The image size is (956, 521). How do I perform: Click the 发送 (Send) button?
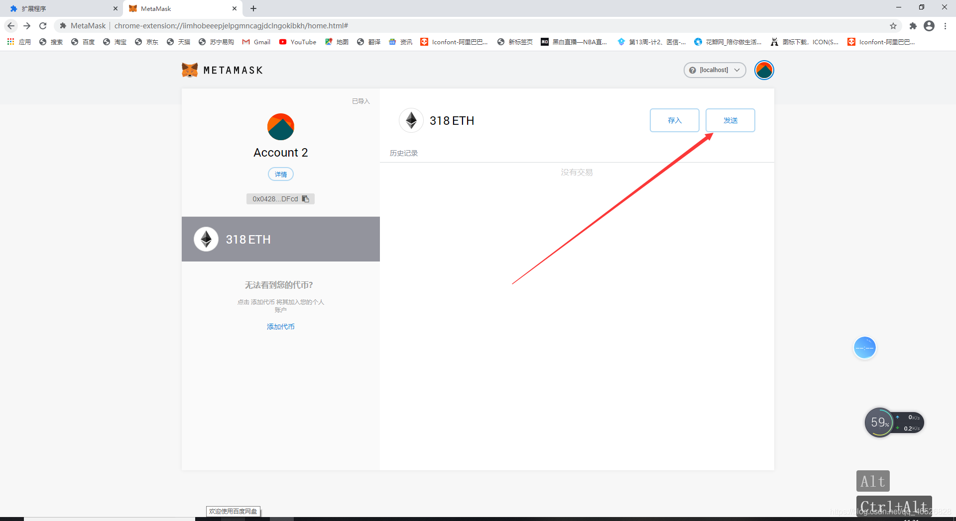[x=730, y=120]
